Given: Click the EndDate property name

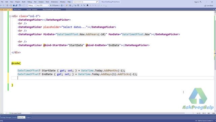Looking at the screenshot, I should click(47, 74).
